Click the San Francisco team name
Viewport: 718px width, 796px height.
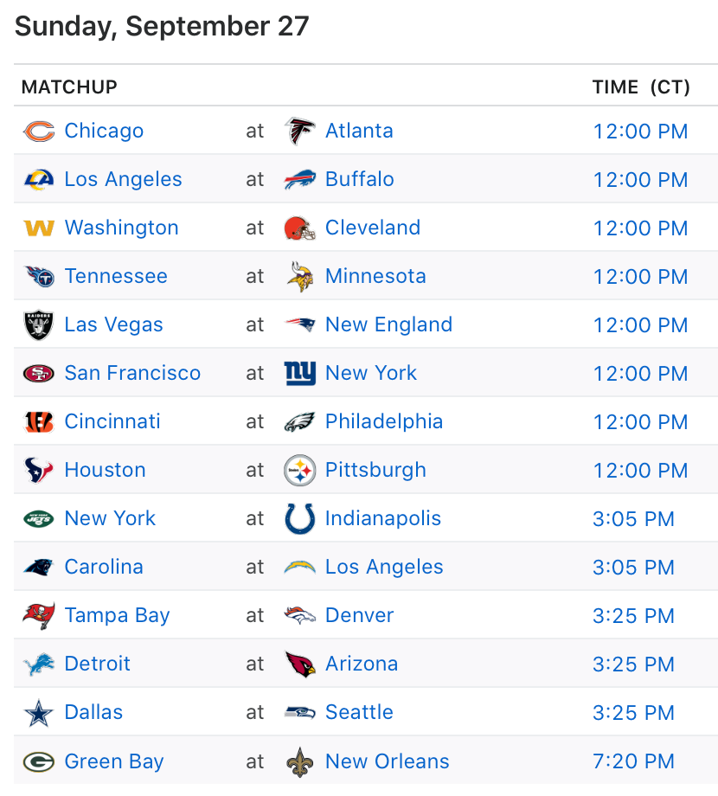pos(132,373)
